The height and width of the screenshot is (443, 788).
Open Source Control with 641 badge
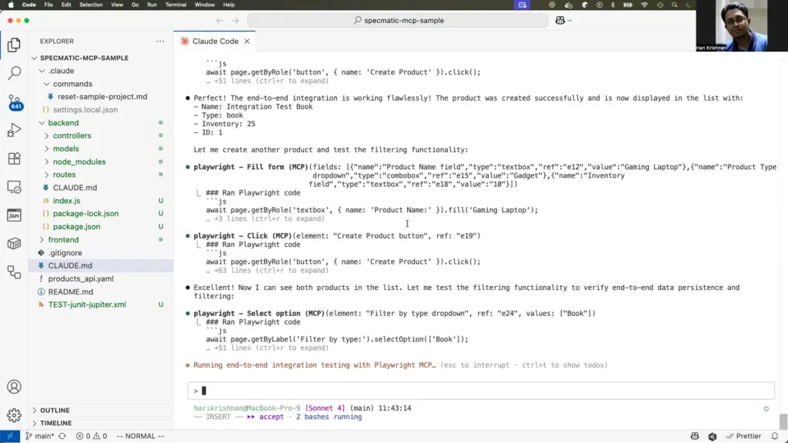pyautogui.click(x=14, y=102)
